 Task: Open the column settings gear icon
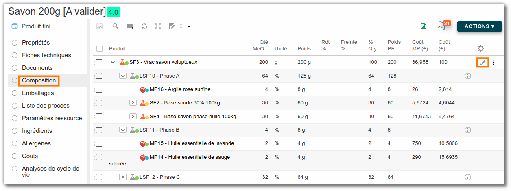480,48
